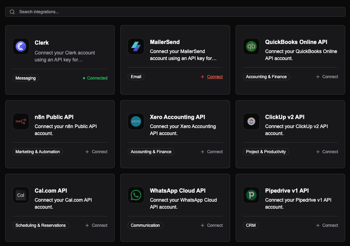Screen dimensions: 350x246
Task: Connect the Pipedrive v1 API
Action: 327,225
